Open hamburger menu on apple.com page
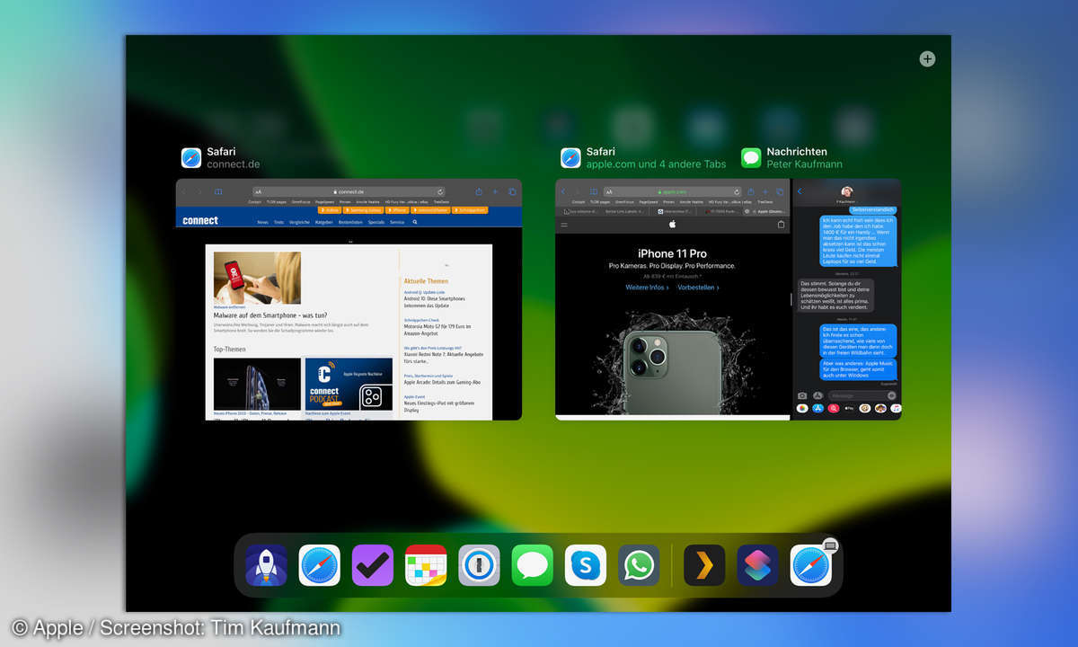Image resolution: width=1078 pixels, height=647 pixels. coord(563,225)
